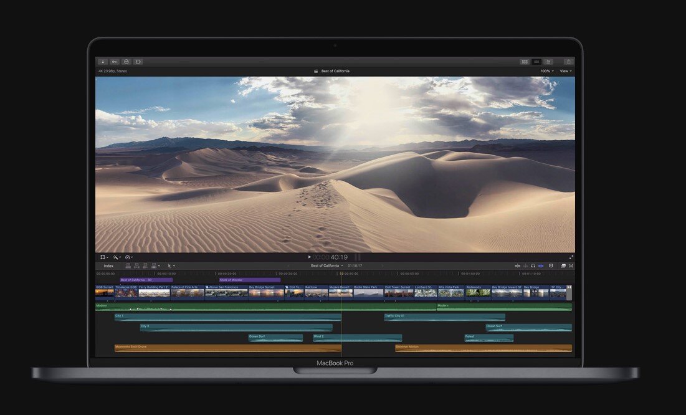Click the playhead marker on ruler

[341, 274]
